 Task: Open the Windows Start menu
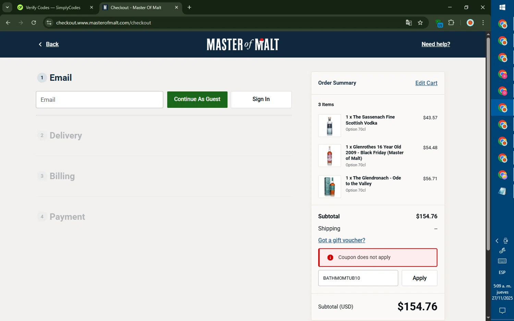(502, 7)
